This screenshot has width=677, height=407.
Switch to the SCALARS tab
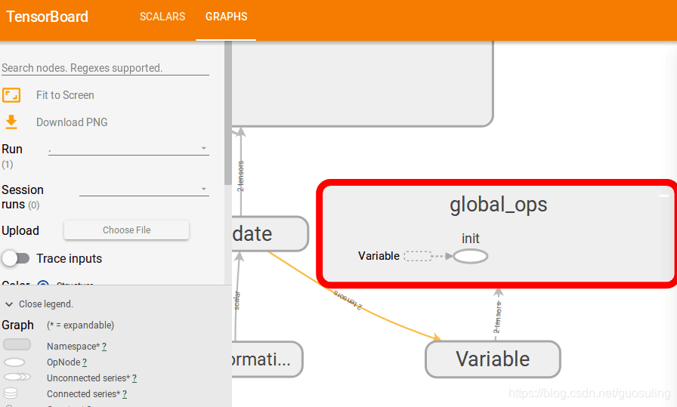pos(162,17)
